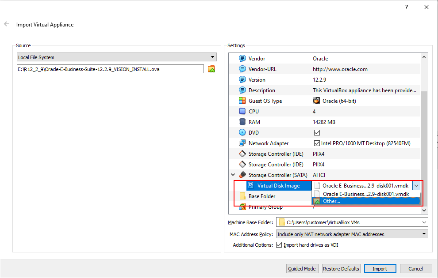438x278 pixels.
Task: Click the RAM memory icon
Action: [242, 122]
